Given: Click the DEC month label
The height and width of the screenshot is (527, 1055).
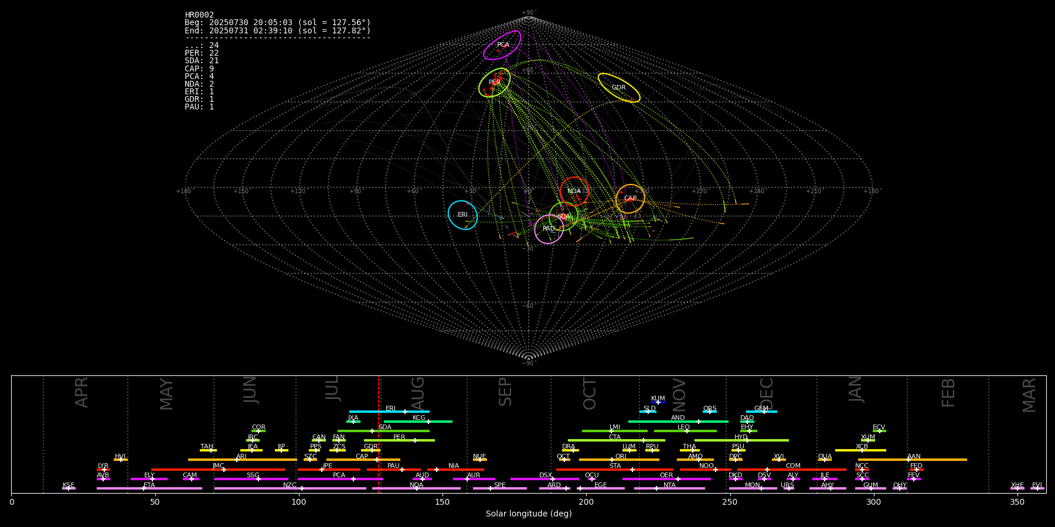Looking at the screenshot, I should 767,393.
